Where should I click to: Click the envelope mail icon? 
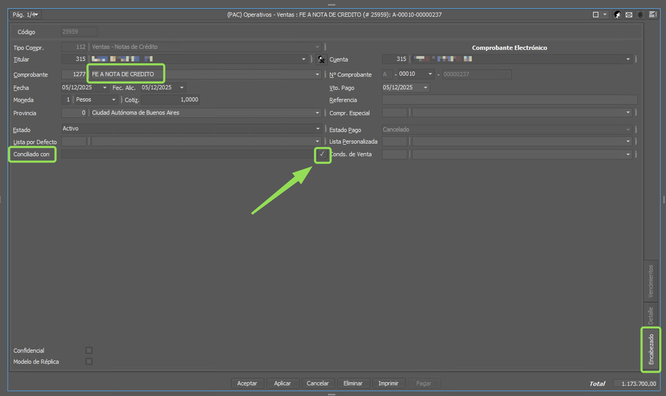click(629, 15)
